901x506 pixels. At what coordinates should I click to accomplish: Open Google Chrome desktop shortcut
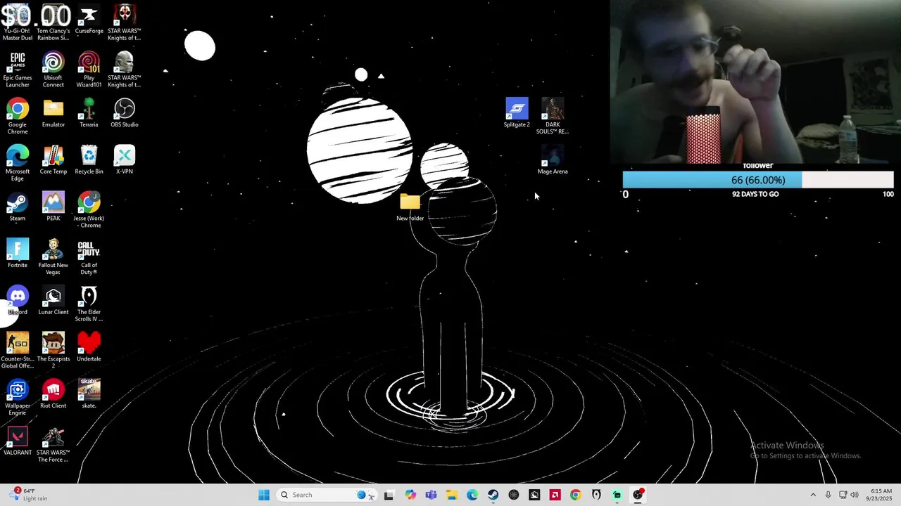coord(18,116)
